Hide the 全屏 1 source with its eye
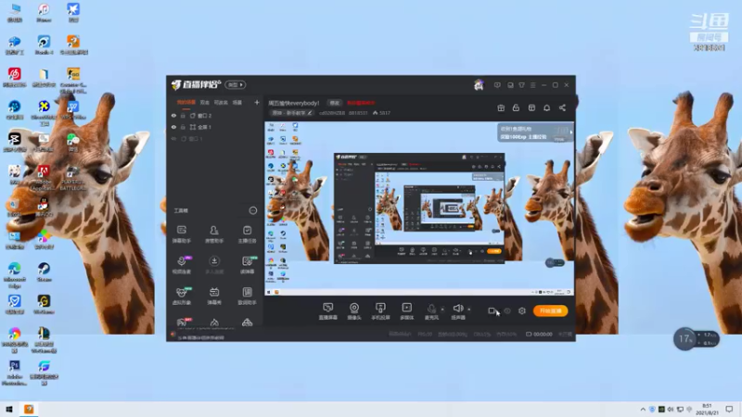Viewport: 742px width, 417px height. point(173,127)
